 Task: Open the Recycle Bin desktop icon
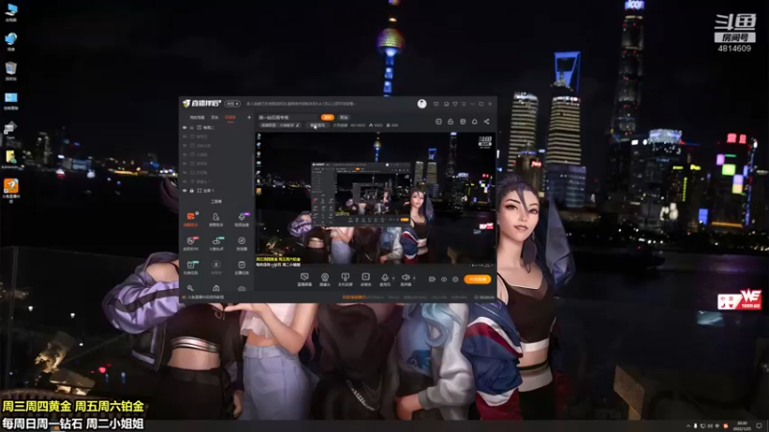[11, 71]
